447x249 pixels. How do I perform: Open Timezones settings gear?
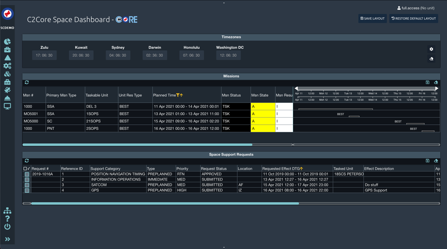(x=431, y=49)
